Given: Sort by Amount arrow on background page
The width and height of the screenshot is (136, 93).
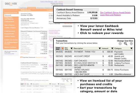Looking at the screenshot, I should coord(58,84).
